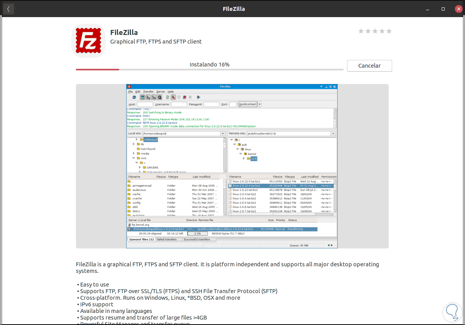465x325 pixels.
Task: Maximize the Ubuntu Software window
Action: point(443,9)
